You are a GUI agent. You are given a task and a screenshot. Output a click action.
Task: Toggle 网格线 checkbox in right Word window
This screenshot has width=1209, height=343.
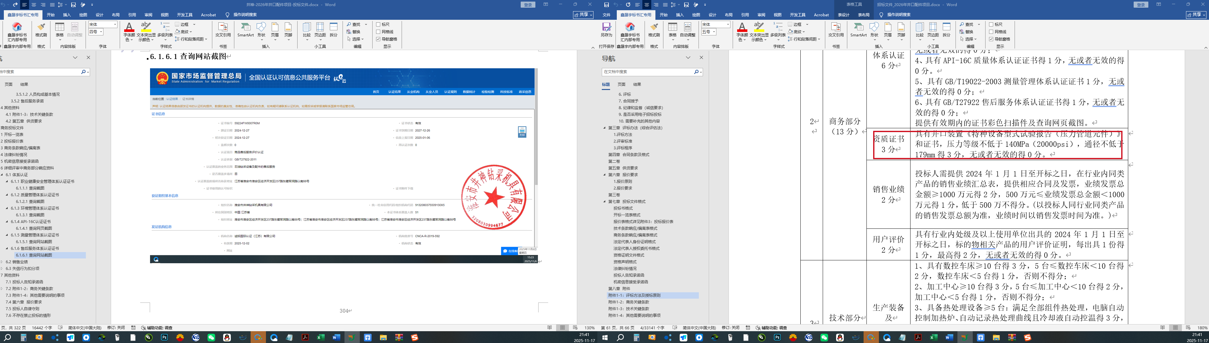(991, 32)
